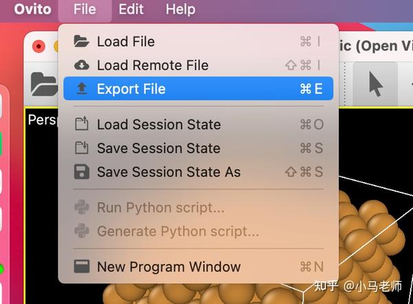Screen dimensions: 413x304
Task: Click the Export File upload icon
Action: tap(82, 89)
